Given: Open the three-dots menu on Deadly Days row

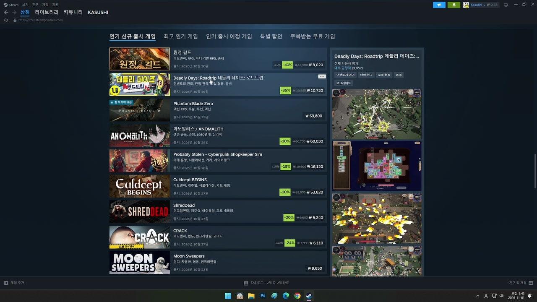Looking at the screenshot, I should click(322, 77).
